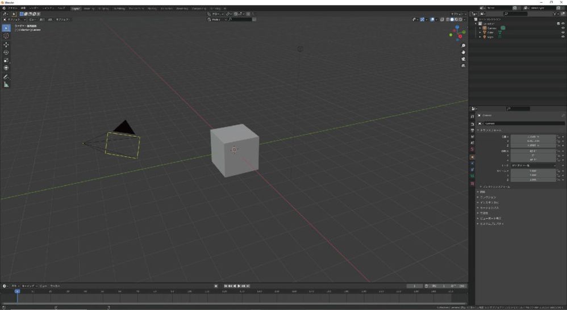
Task: Open the rotation mode dropdown
Action: pyautogui.click(x=533, y=165)
